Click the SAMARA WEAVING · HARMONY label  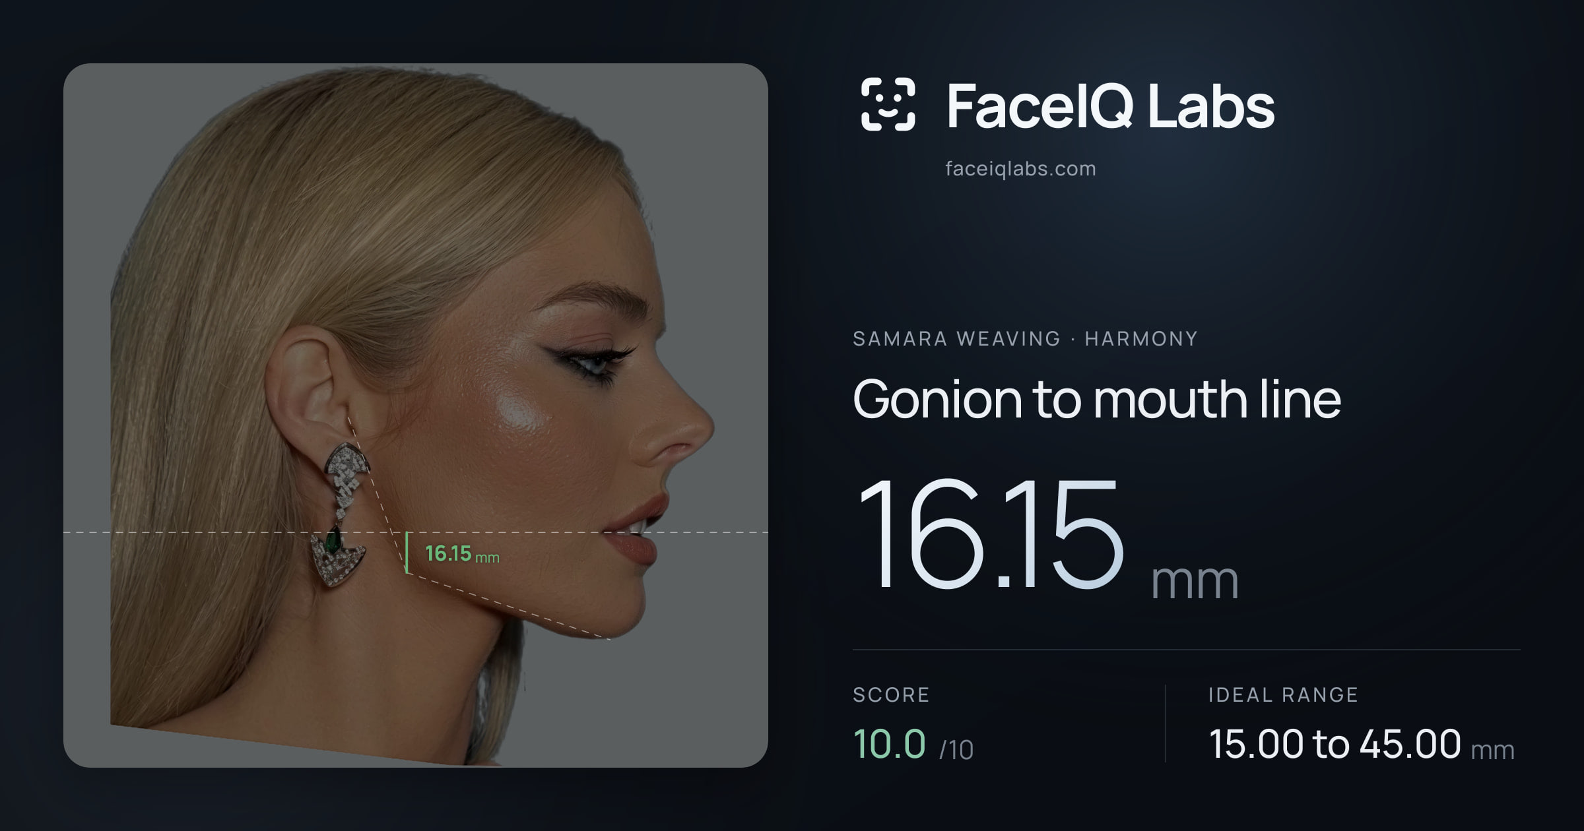(x=1025, y=338)
